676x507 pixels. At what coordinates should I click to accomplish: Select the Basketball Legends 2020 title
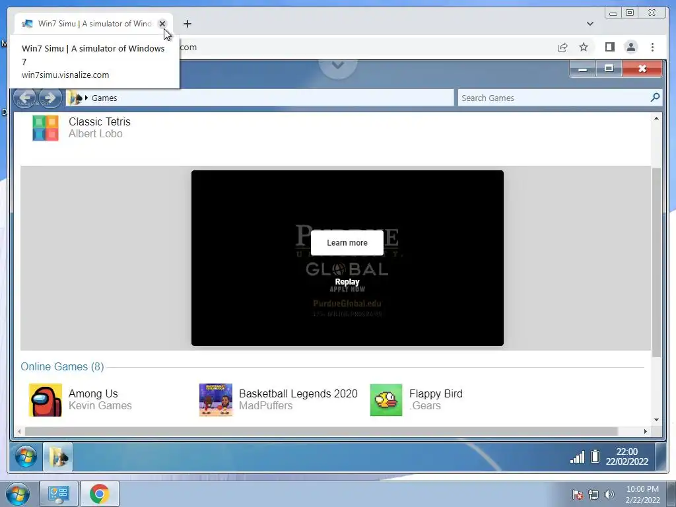pos(298,393)
